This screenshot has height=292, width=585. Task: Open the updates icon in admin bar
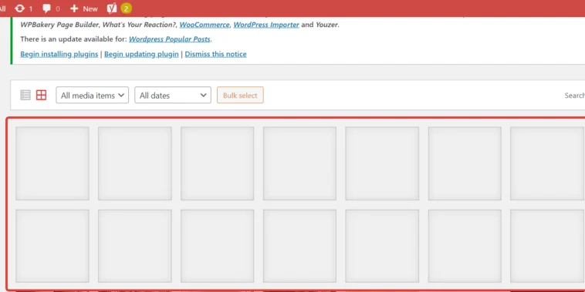click(x=19, y=8)
